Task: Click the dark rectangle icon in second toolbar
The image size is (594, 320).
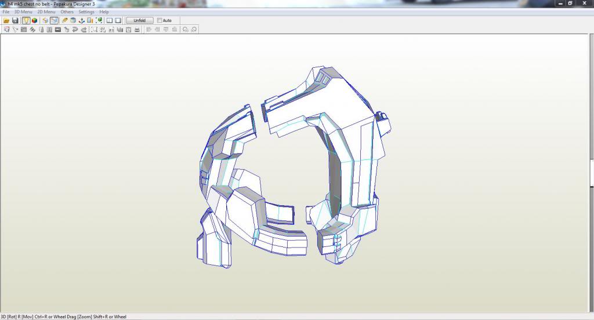Action: point(58,30)
